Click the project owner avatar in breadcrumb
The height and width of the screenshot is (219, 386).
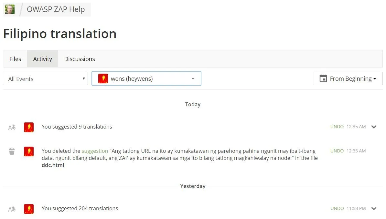[10, 9]
